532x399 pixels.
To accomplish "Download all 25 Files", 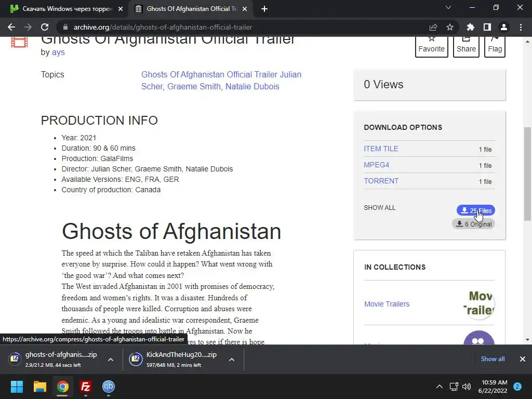I will pyautogui.click(x=476, y=210).
